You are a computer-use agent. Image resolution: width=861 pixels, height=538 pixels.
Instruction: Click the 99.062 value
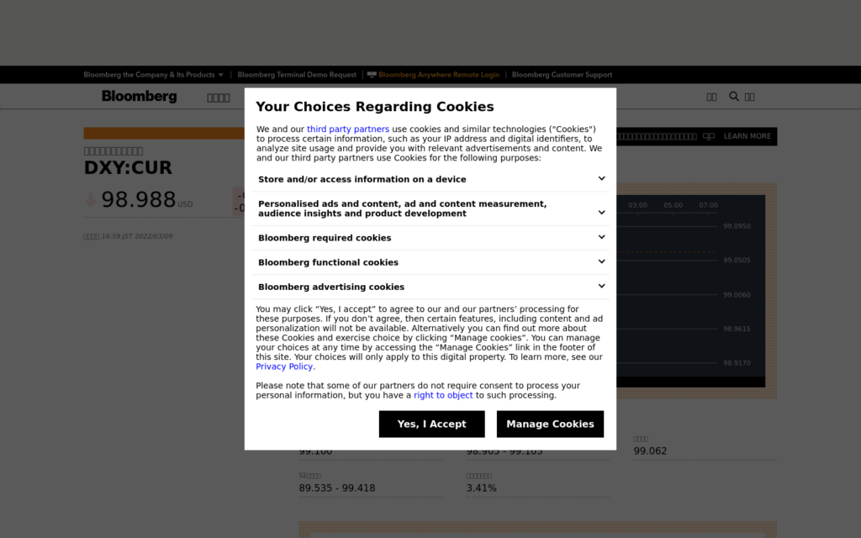point(650,451)
